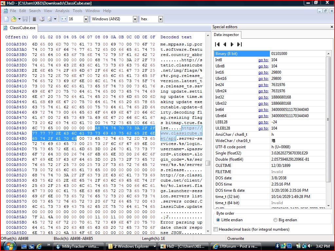Click 'go to:' link for LEB128
Image resolution: width=335 pixels, height=251 pixels.
point(263,122)
